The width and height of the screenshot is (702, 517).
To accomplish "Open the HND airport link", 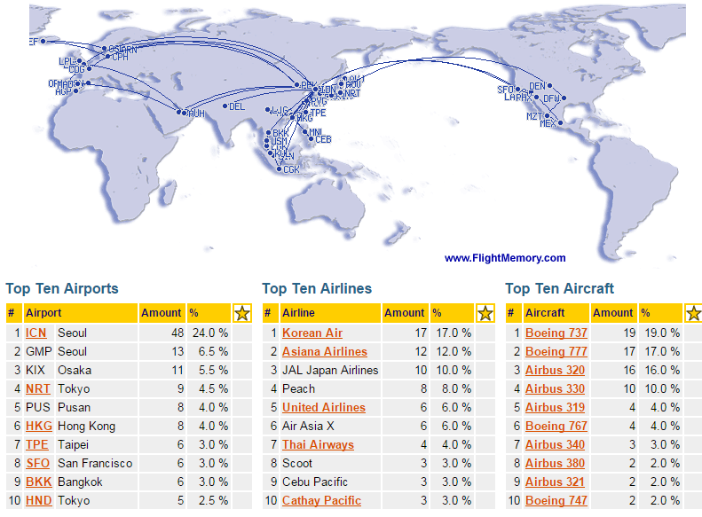I will [x=38, y=500].
